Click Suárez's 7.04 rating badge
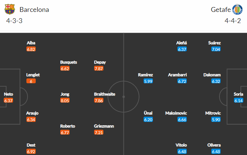 216,49
